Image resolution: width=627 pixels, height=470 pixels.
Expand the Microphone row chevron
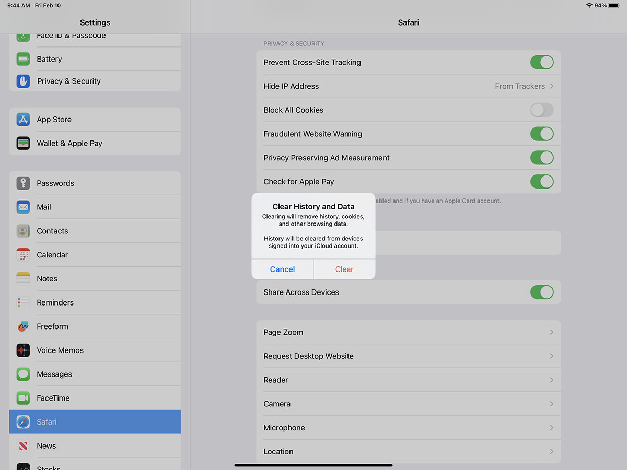552,428
